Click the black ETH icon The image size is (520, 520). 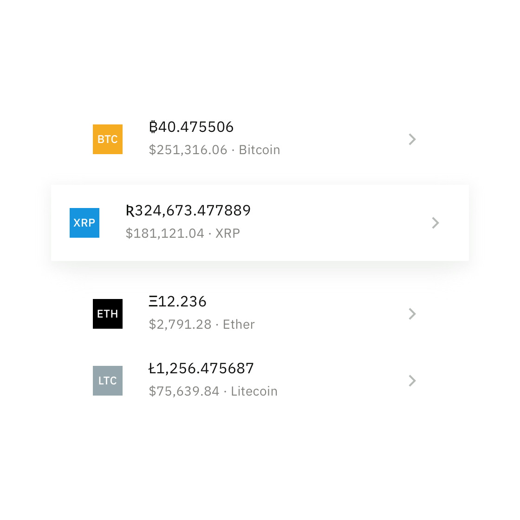(x=107, y=314)
